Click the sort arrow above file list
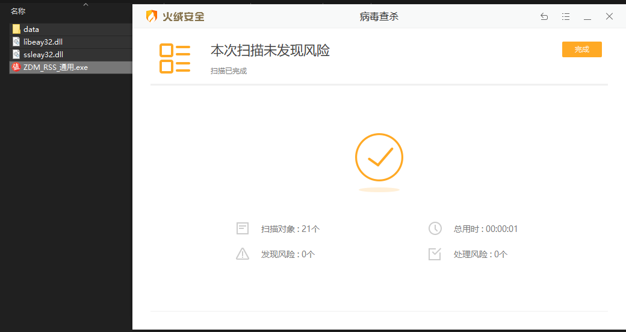The width and height of the screenshot is (626, 332). click(x=85, y=5)
